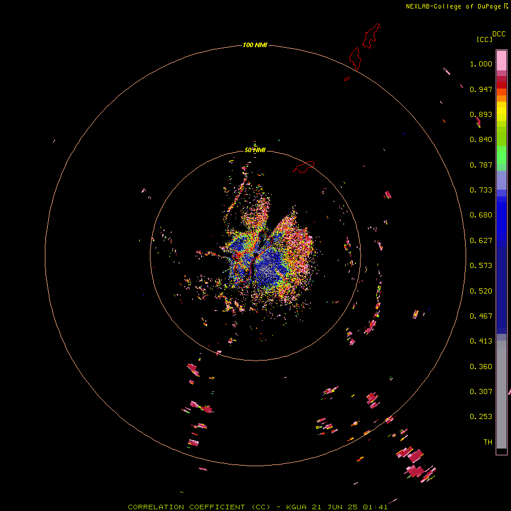This screenshot has height=511, width=511.
Task: Click the 0.253 scale value
Action: click(481, 417)
